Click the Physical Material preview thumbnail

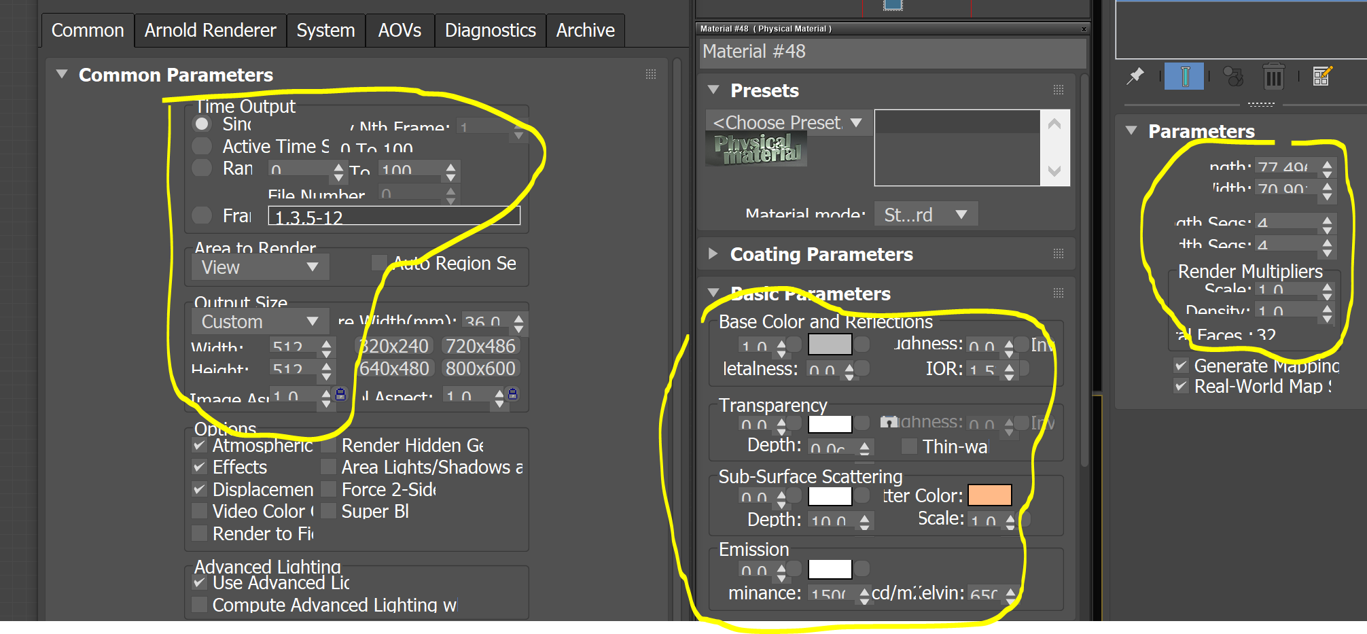click(x=756, y=148)
